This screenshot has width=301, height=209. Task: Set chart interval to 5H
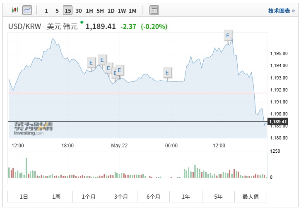[100, 11]
